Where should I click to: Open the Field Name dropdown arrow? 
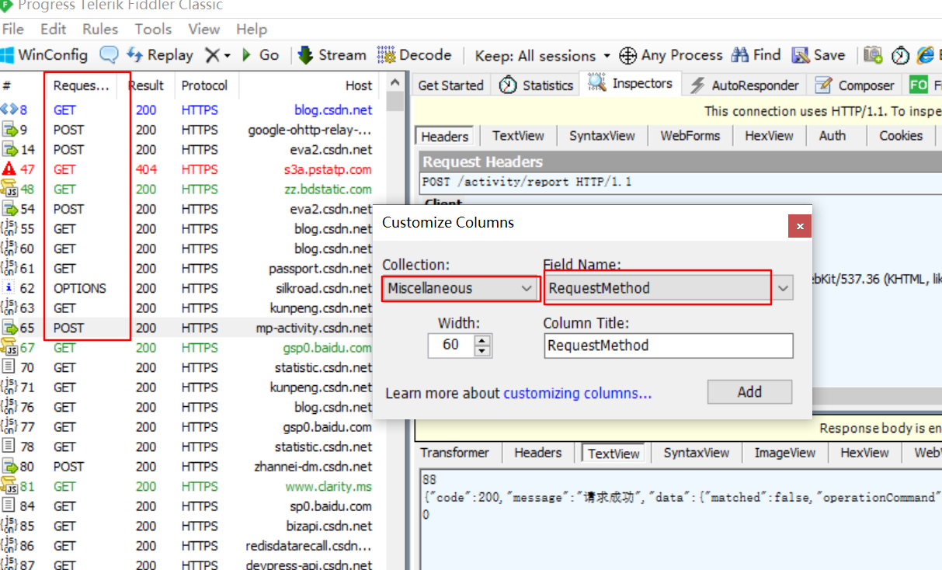pos(784,288)
